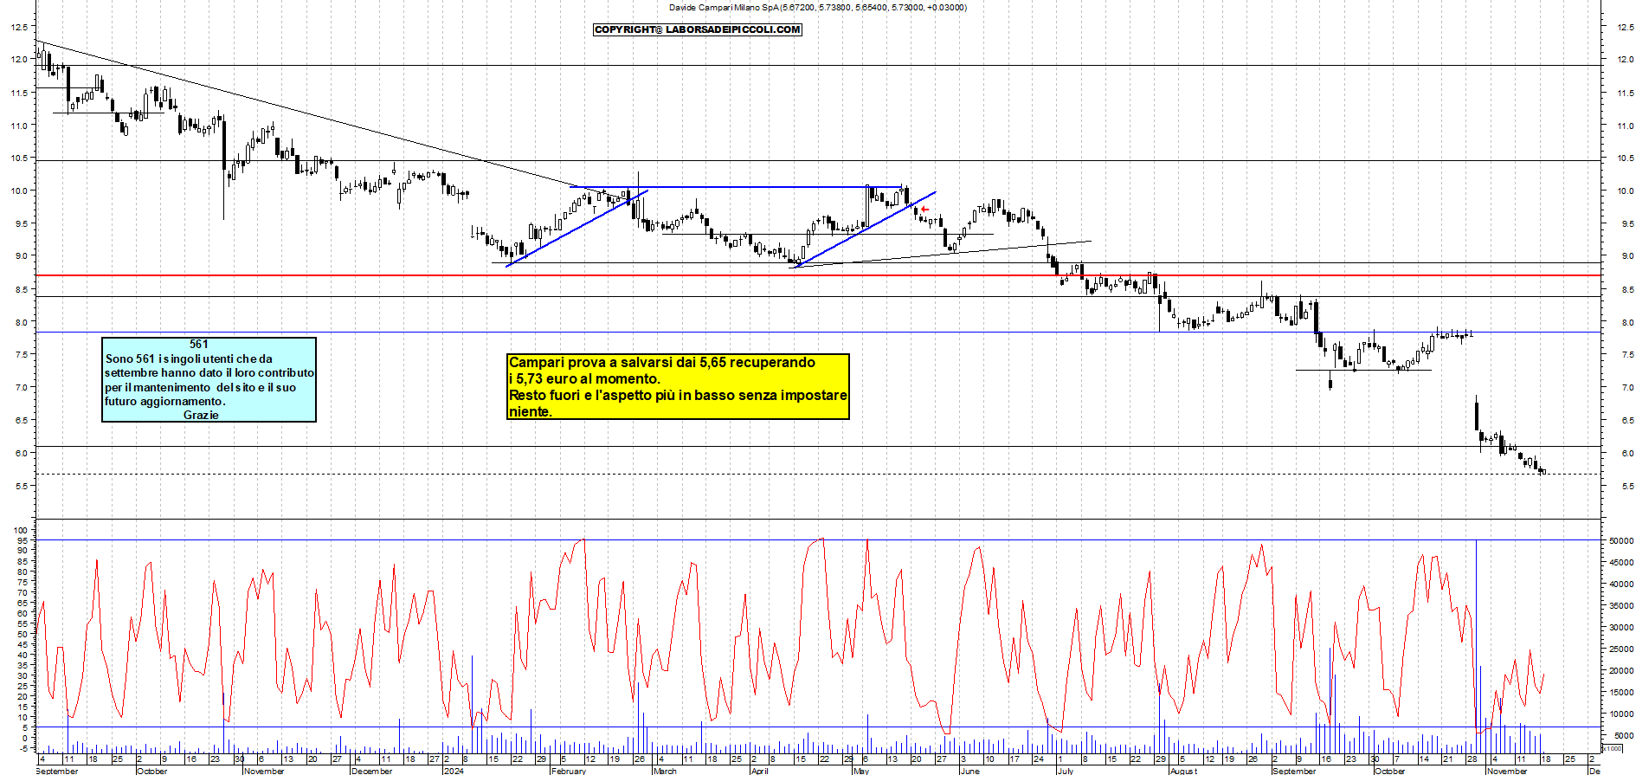Click the September 2023 month label on the time axis
The image size is (1636, 775).
point(57,771)
